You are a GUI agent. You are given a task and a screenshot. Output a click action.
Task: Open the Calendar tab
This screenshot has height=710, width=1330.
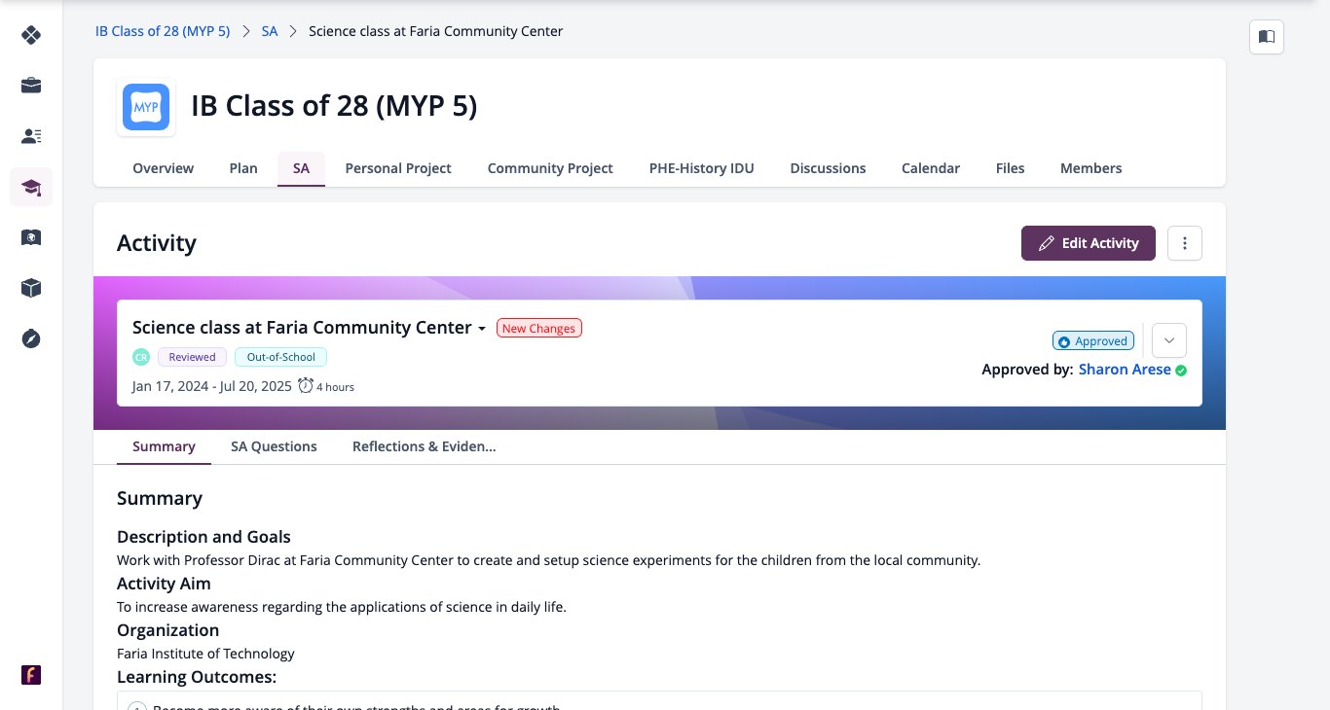coord(931,168)
